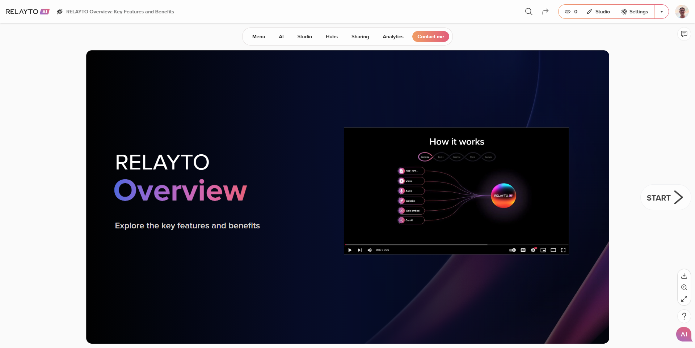Open the user profile avatar

click(682, 12)
